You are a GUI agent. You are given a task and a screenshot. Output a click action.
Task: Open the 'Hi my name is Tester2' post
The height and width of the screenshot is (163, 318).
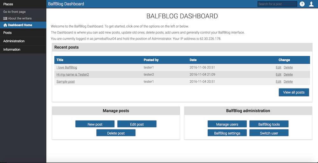click(x=73, y=74)
